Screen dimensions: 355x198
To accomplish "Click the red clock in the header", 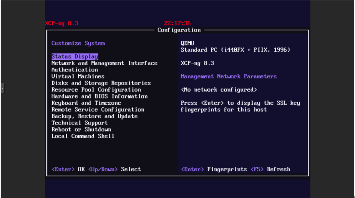I will (177, 24).
